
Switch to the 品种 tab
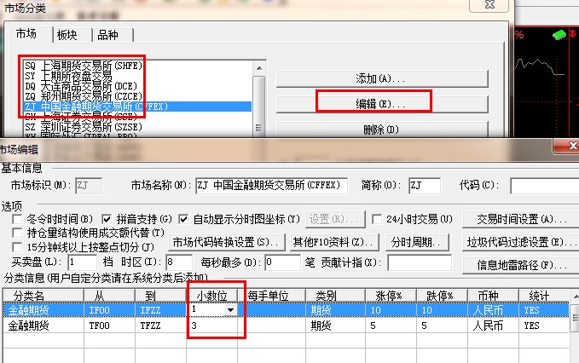pos(108,35)
